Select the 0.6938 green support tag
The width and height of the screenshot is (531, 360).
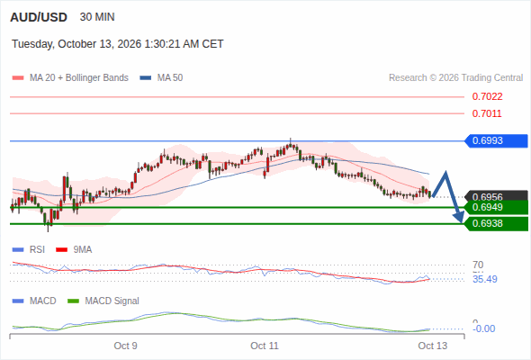coord(496,224)
